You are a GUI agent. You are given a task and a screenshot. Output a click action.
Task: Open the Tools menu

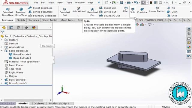point(69,3)
